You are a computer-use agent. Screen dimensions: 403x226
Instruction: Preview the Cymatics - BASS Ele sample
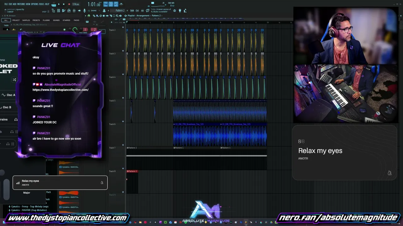pos(69,167)
